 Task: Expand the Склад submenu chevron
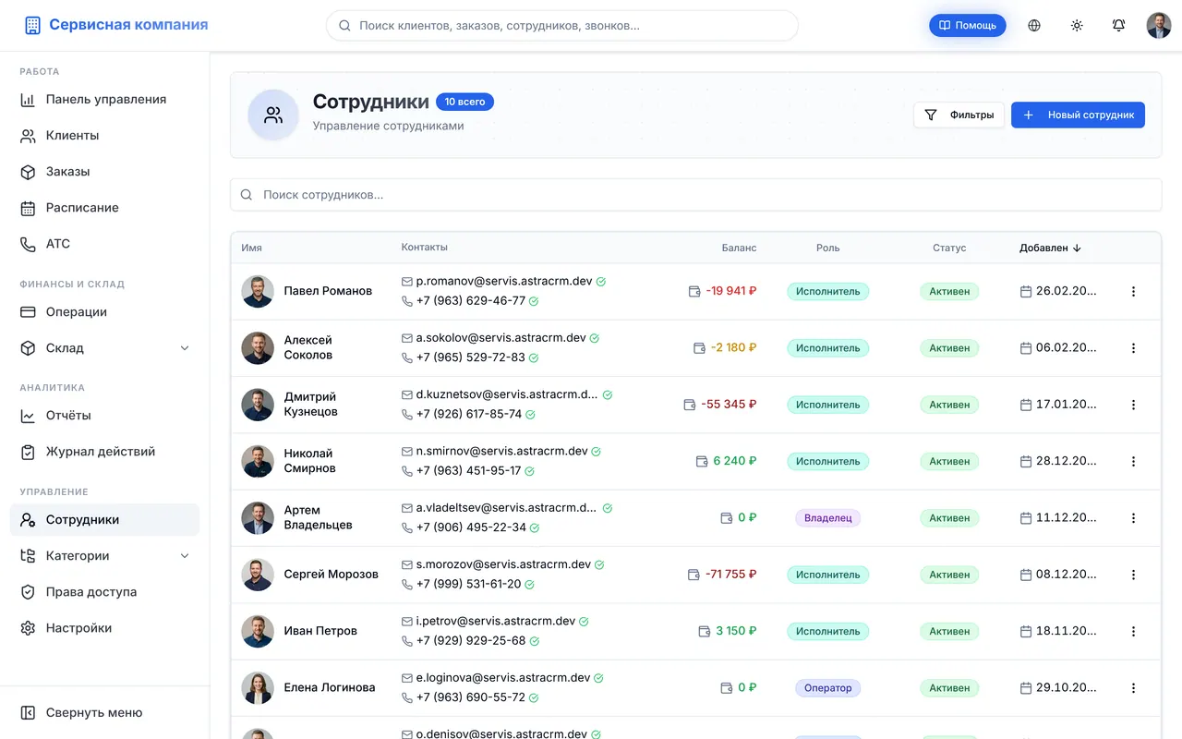(x=185, y=348)
